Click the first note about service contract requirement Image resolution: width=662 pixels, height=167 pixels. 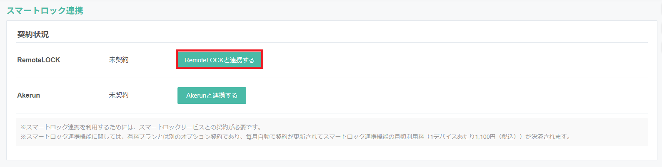141,127
